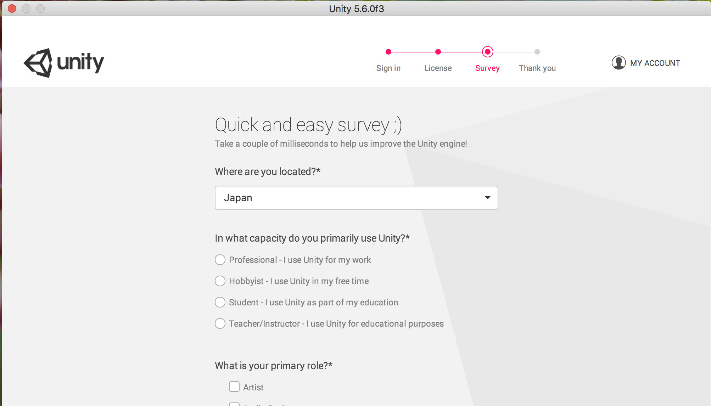Viewport: 711px width, 406px height.
Task: Click 'Teacher/Instructor' educational purposes label
Action: (x=336, y=324)
